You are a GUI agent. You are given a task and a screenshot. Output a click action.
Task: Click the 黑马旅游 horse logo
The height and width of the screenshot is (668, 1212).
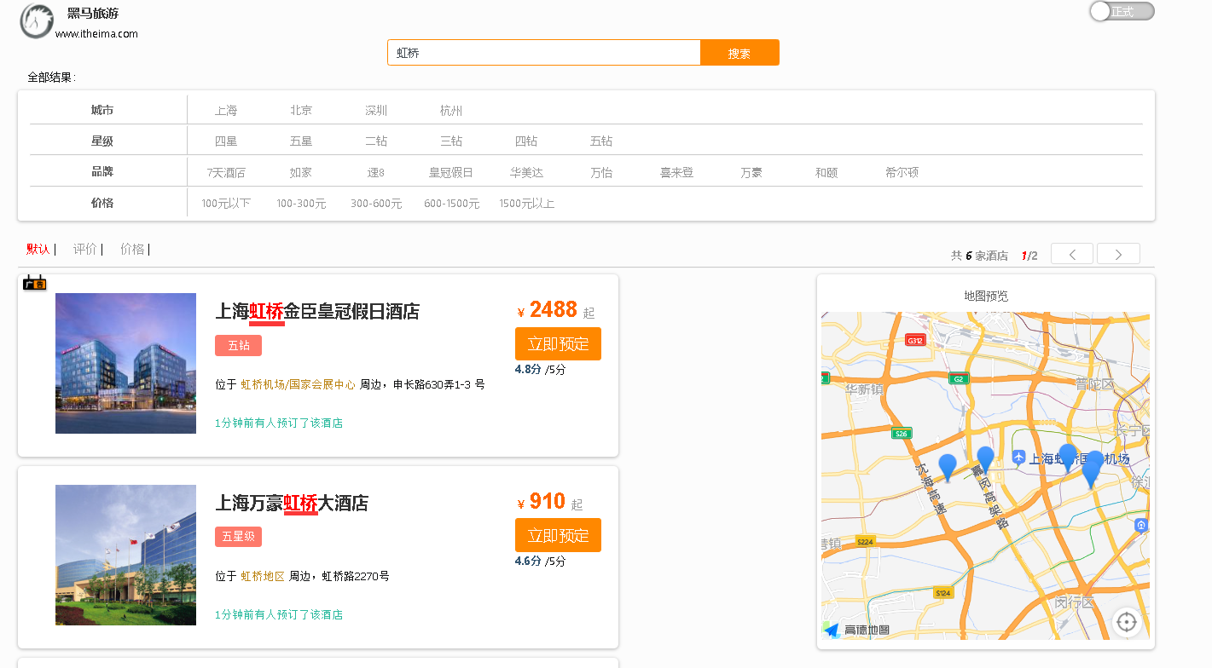(37, 20)
